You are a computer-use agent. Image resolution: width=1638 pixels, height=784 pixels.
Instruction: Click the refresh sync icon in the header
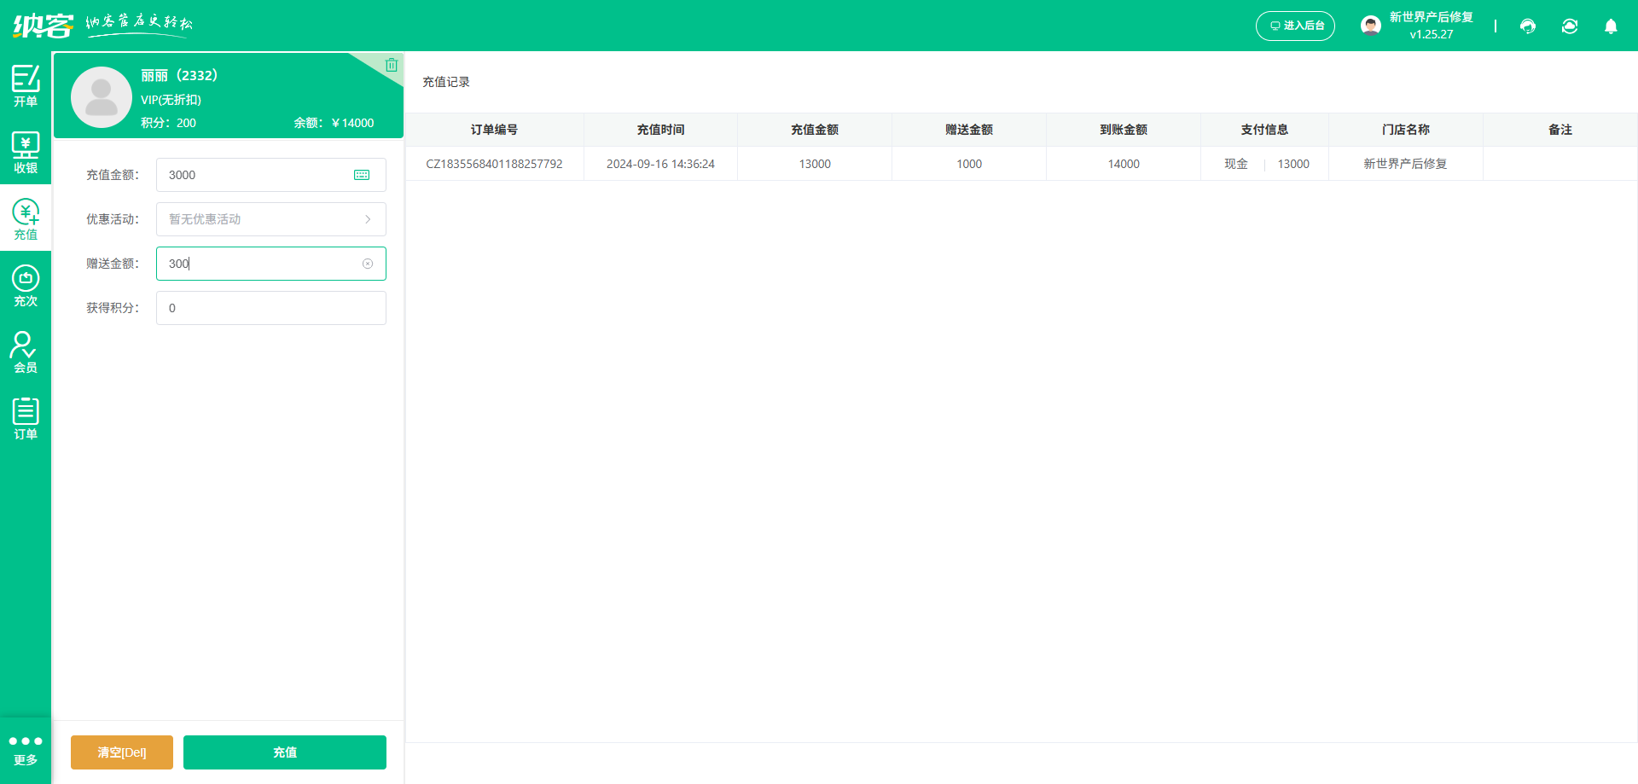1570,26
